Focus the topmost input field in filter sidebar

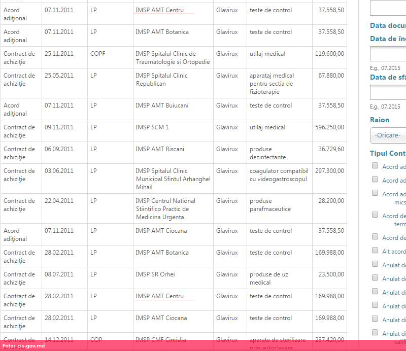tap(388, 8)
